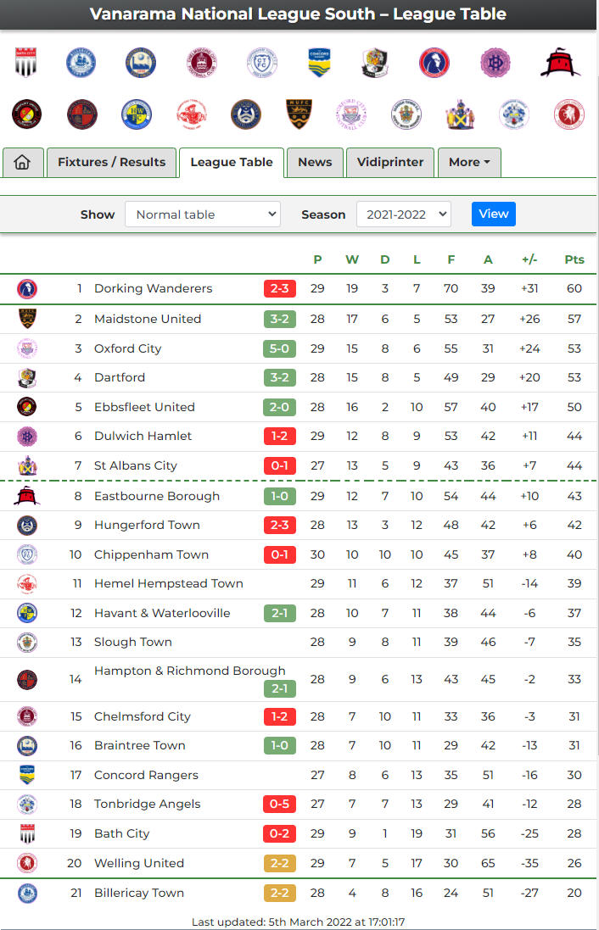This screenshot has height=930, width=599.
Task: Expand the More menu
Action: 469,162
